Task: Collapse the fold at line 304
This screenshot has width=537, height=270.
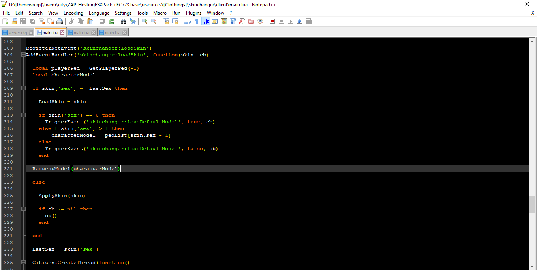Action: click(23, 55)
